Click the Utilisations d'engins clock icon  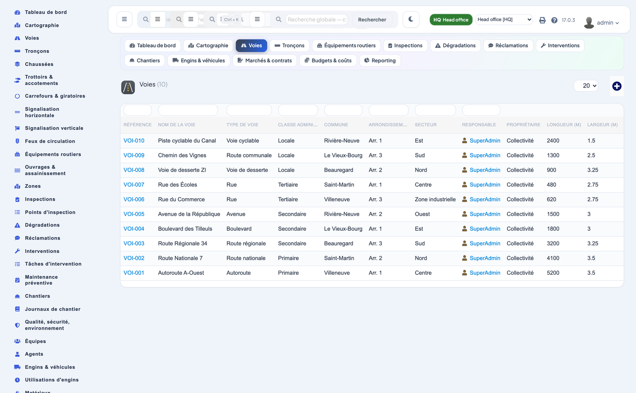tap(17, 380)
